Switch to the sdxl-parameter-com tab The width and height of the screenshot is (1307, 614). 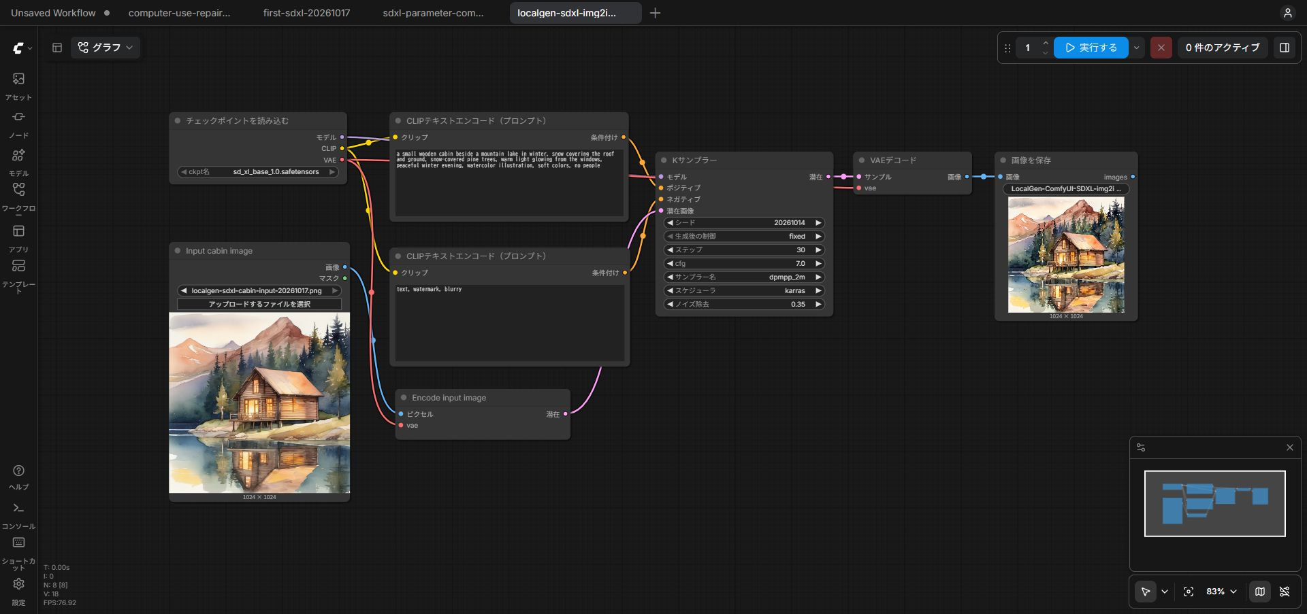433,13
